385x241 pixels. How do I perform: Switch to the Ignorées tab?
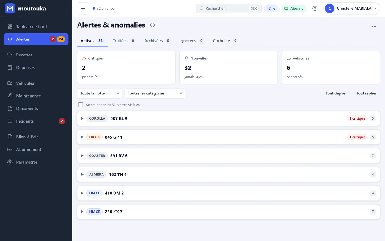[191, 41]
